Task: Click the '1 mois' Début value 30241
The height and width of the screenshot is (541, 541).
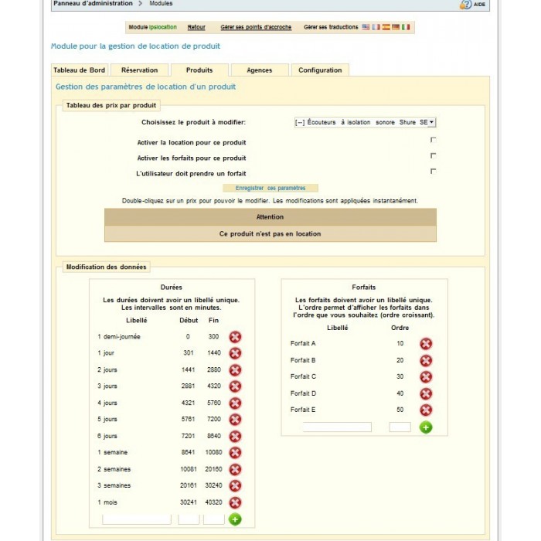Action: [189, 502]
